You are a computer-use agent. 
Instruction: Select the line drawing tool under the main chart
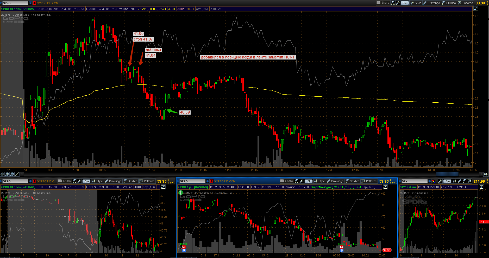tap(17, 174)
